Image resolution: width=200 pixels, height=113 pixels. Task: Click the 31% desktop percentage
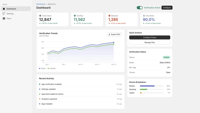pos(168,89)
